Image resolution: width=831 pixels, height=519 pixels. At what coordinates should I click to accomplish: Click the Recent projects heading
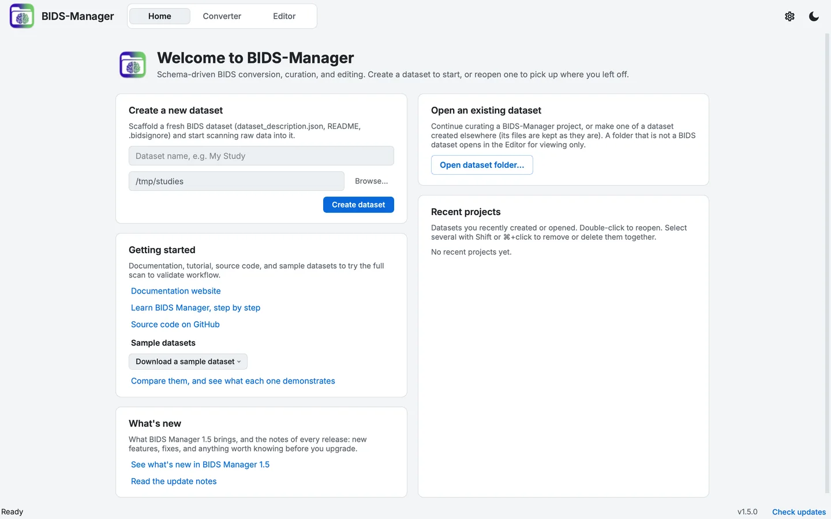(466, 212)
